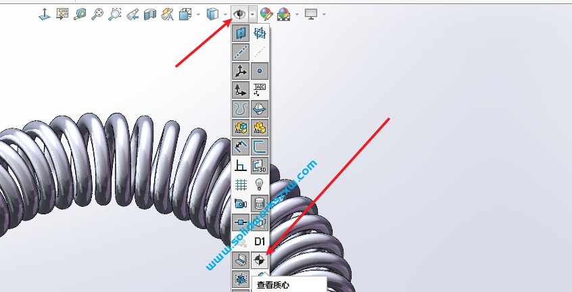
Task: Collapse the Hide/Show Items dropdown arrow
Action: coord(253,15)
